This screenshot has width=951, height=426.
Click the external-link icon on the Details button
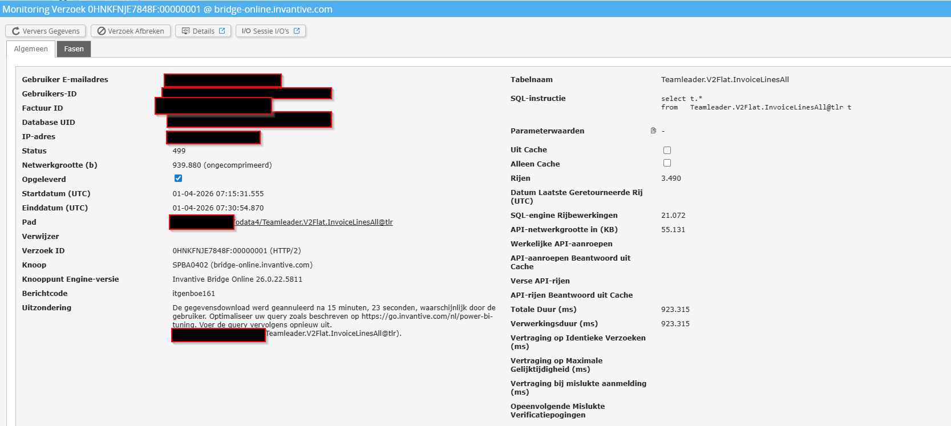point(222,31)
